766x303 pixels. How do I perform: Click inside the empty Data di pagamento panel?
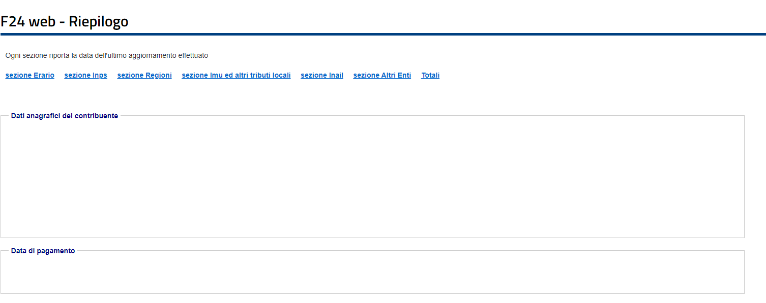coord(372,273)
